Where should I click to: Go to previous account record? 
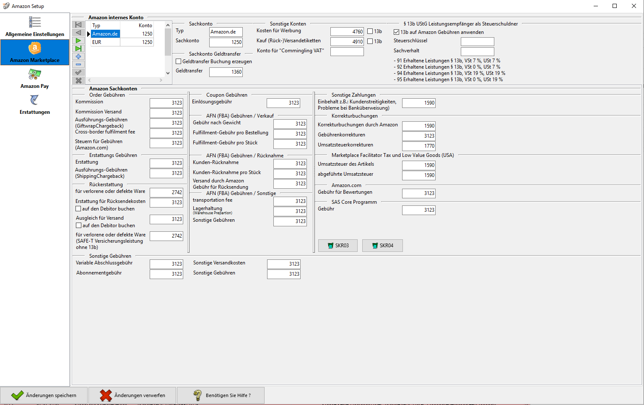coord(78,33)
